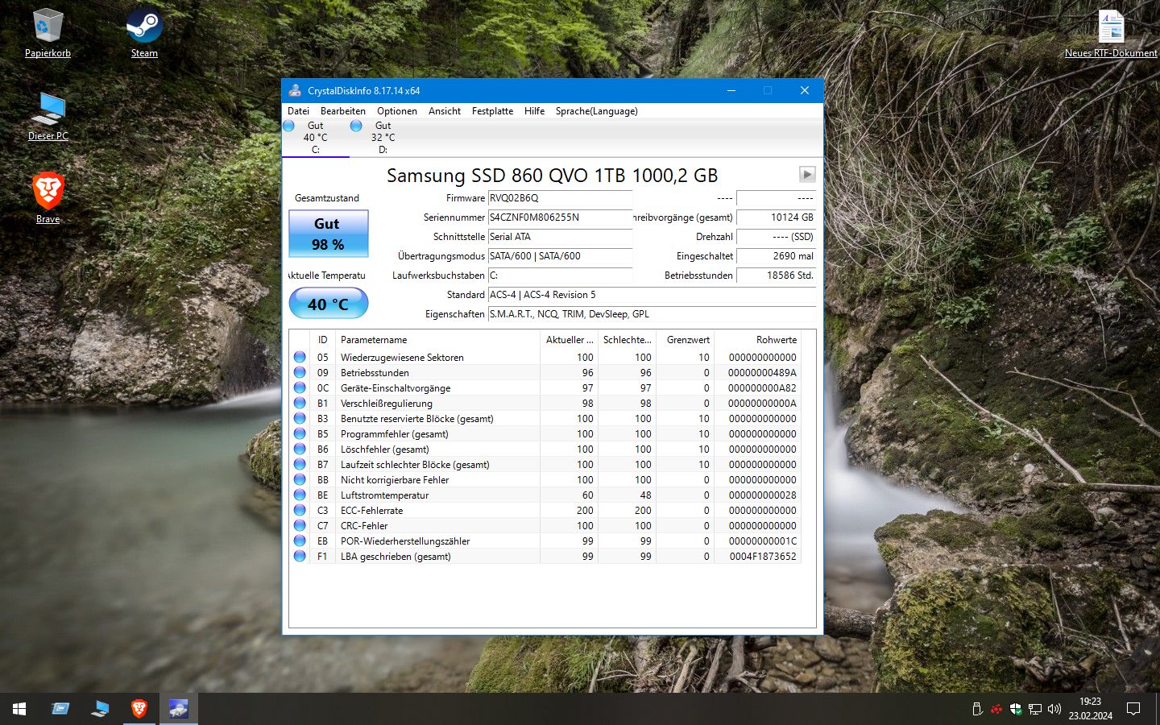1160x725 pixels.
Task: Select Benutzte reservierte Blöcke (gesamt) row name
Action: tap(416, 419)
